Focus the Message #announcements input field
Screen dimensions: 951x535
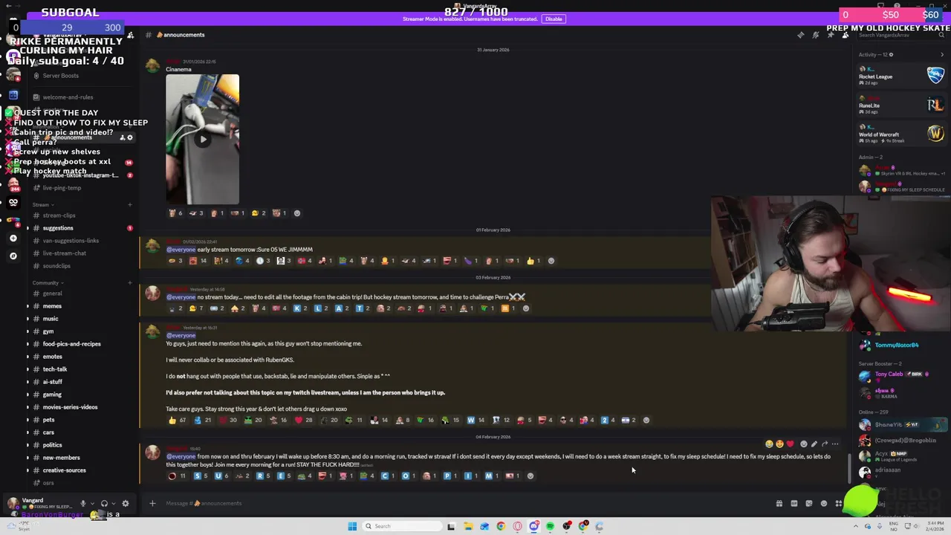point(461,503)
